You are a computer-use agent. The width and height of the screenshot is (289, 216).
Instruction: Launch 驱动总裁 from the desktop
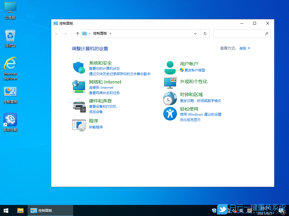click(10, 119)
